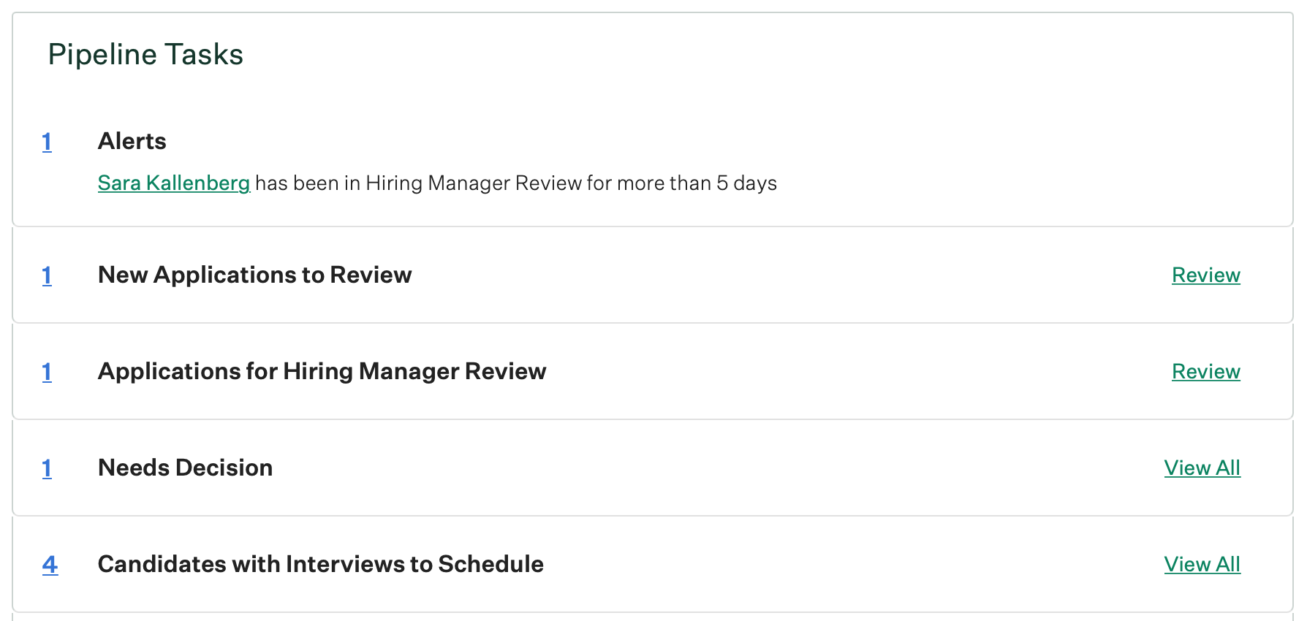Image resolution: width=1307 pixels, height=621 pixels.
Task: Open Review for Hiring Manager Review applications
Action: tap(1205, 372)
